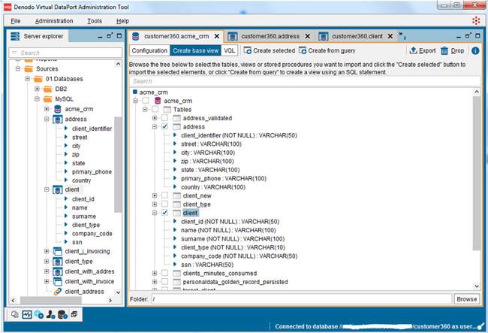Open user management icon in bottom toolbar
This screenshot has height=333, width=488.
click(50, 315)
